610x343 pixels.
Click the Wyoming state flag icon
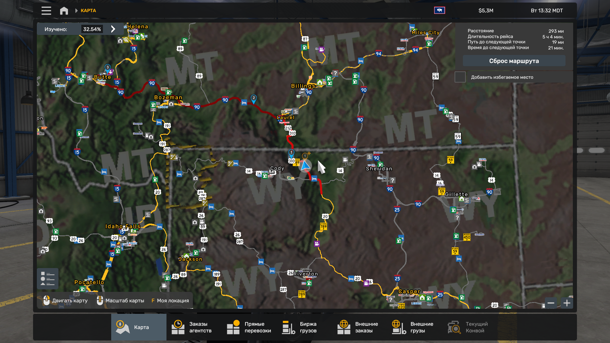click(439, 10)
